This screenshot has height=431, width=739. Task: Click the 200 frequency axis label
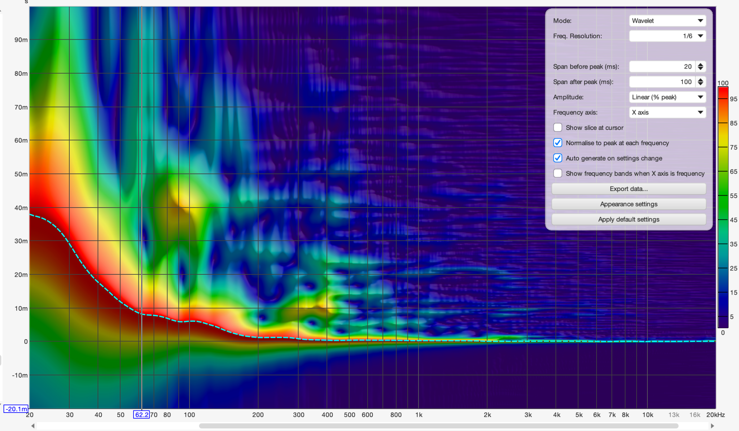(258, 415)
